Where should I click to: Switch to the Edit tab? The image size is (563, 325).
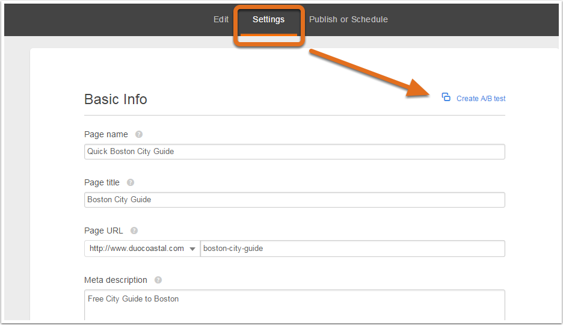[221, 19]
